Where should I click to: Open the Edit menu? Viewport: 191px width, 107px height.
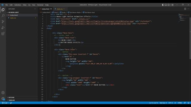(11, 5)
